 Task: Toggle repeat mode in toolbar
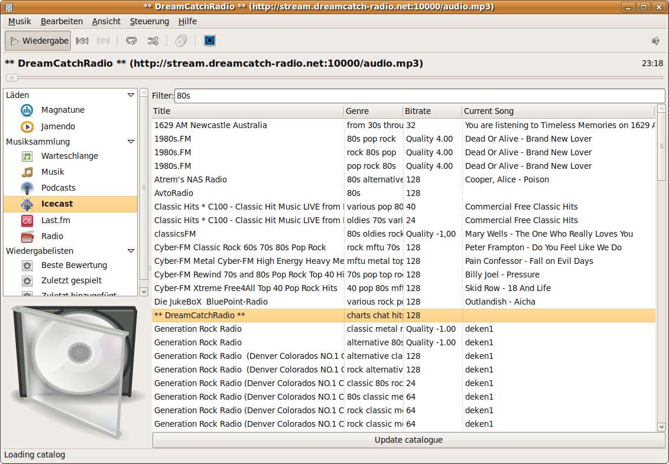click(x=131, y=41)
